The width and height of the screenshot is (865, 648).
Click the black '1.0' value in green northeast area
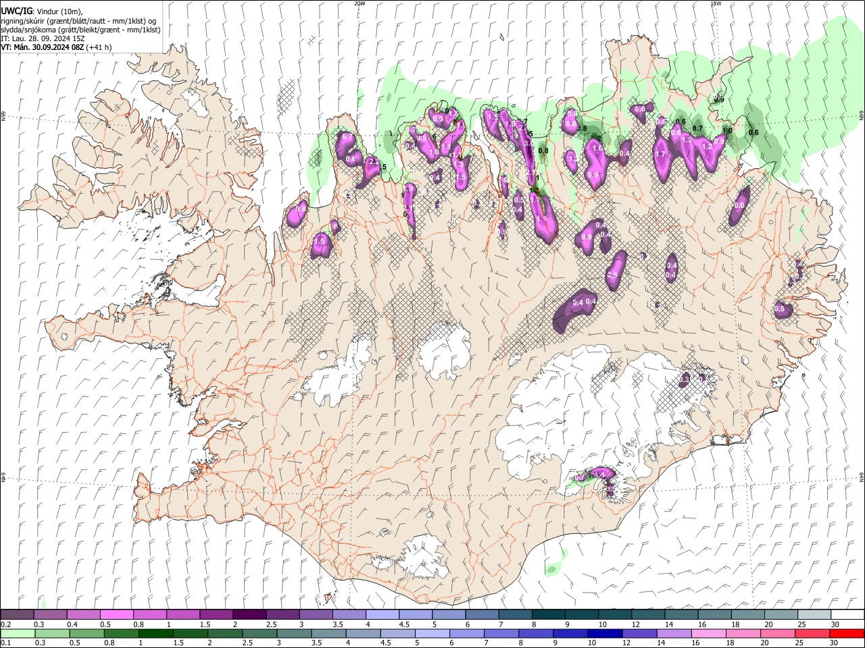coord(728,130)
